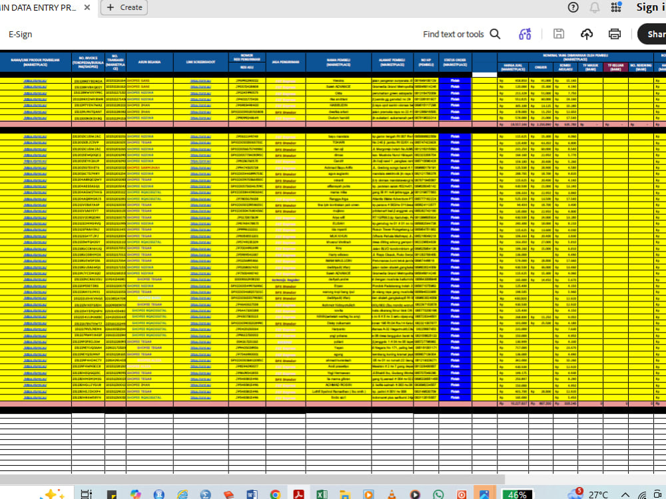Open the Adobe apps grid icon
The width and height of the screenshot is (666, 499).
coord(616,7)
